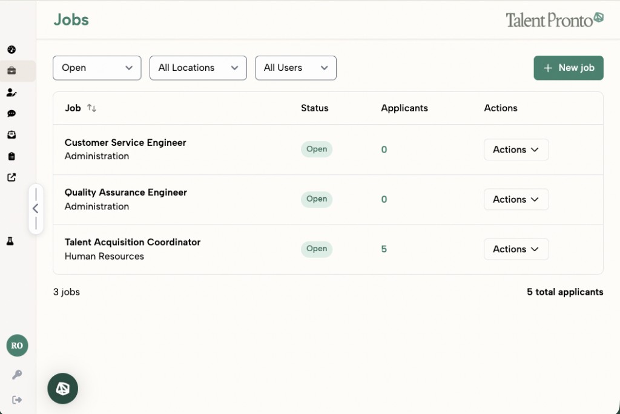Click Open status badge of Customer Service Engineer
This screenshot has height=414, width=620.
[x=317, y=149]
